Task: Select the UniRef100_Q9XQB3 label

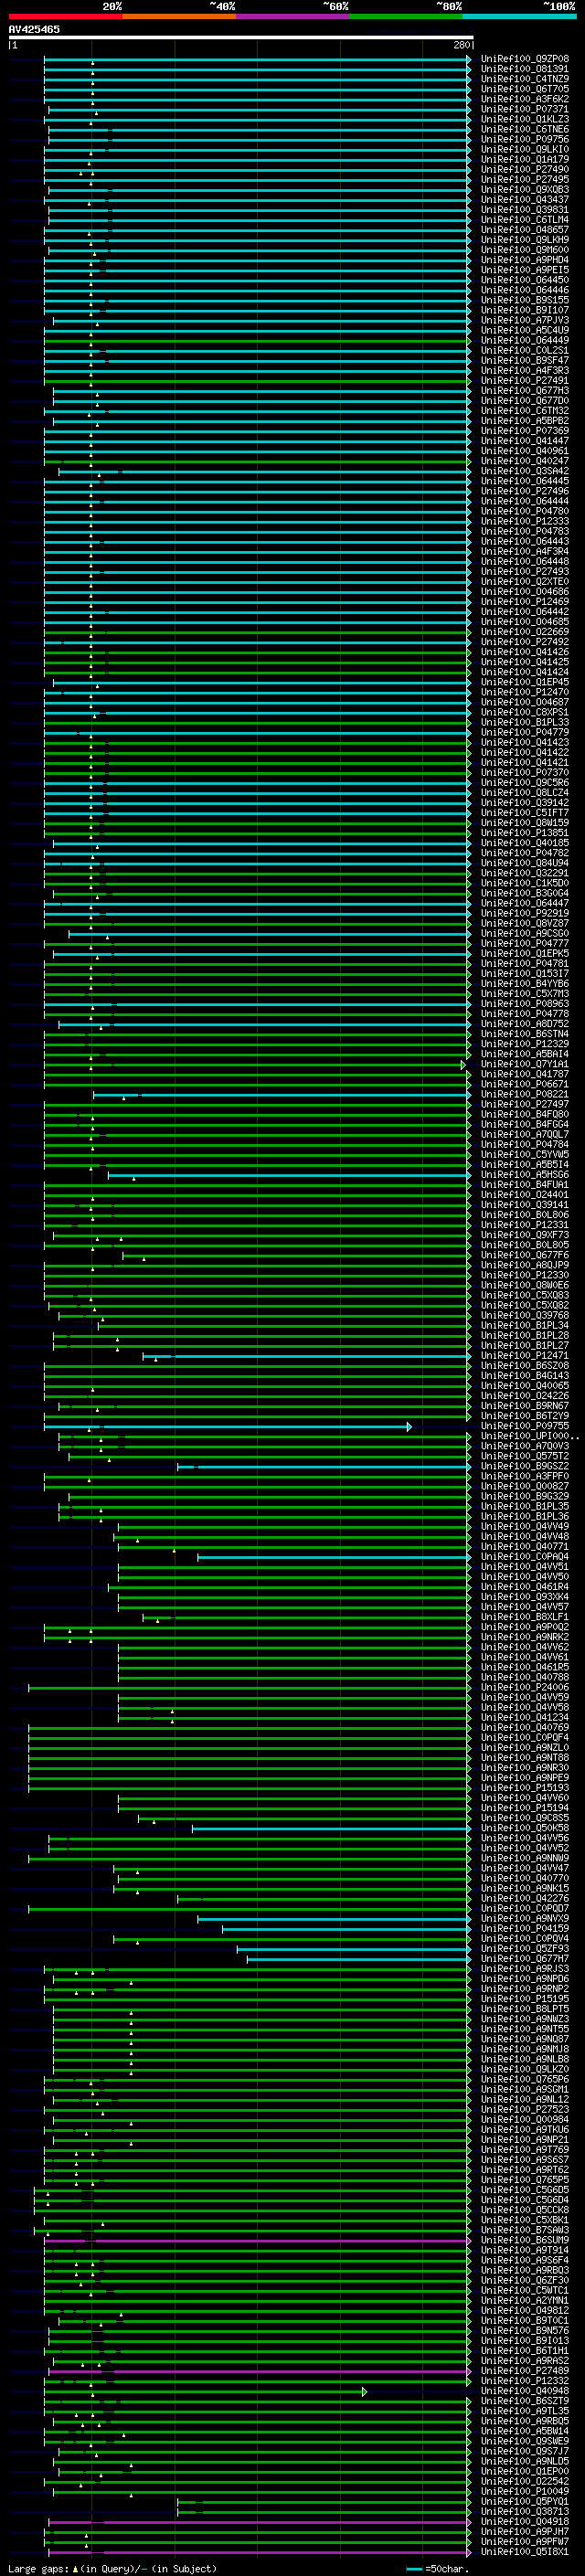Action: pos(525,190)
